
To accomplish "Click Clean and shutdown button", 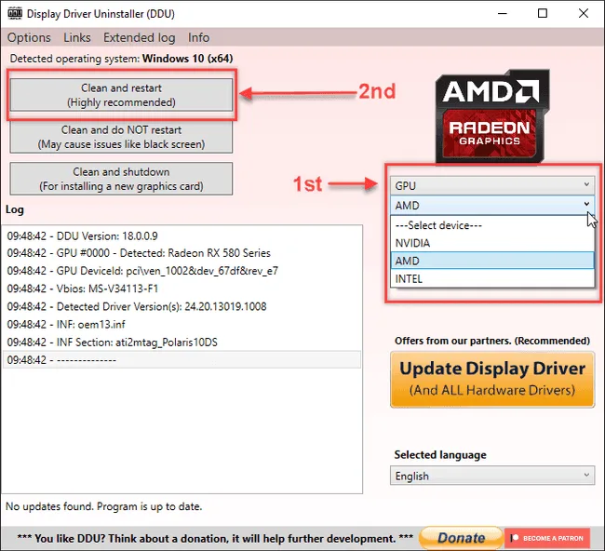I will pyautogui.click(x=121, y=179).
